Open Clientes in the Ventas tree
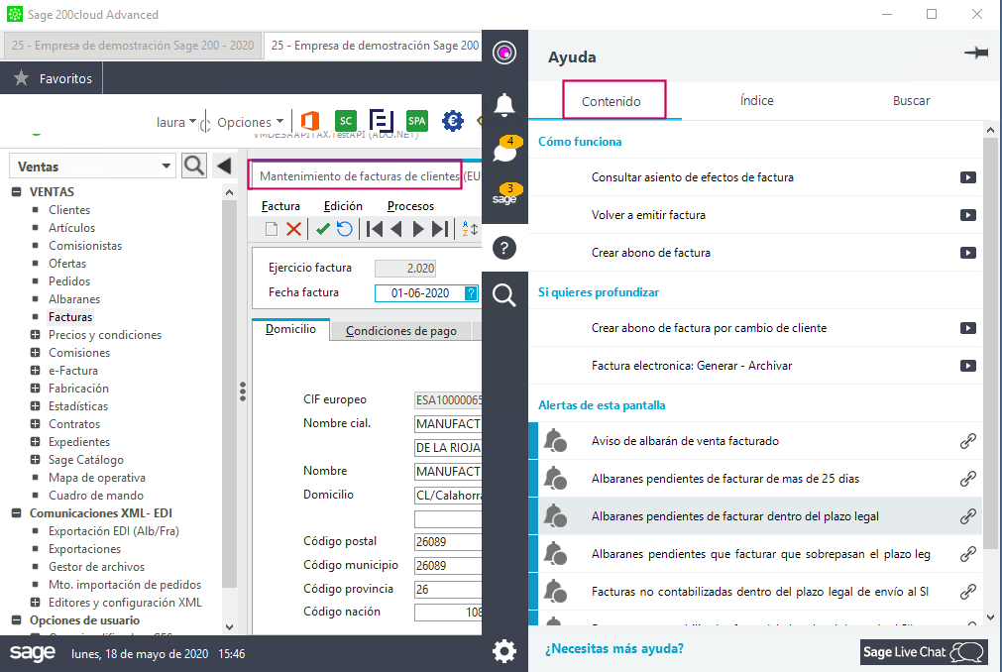The height and width of the screenshot is (672, 1002). point(69,209)
